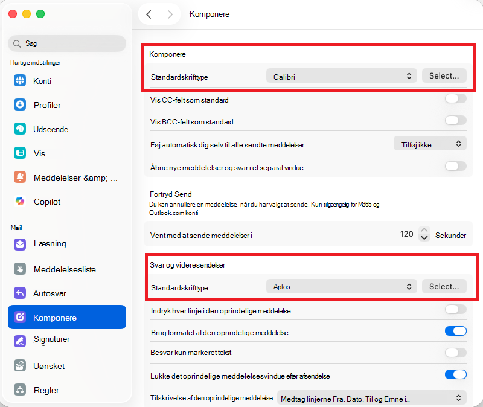Click the magnifying glass search icon
483x407 pixels.
pos(17,43)
